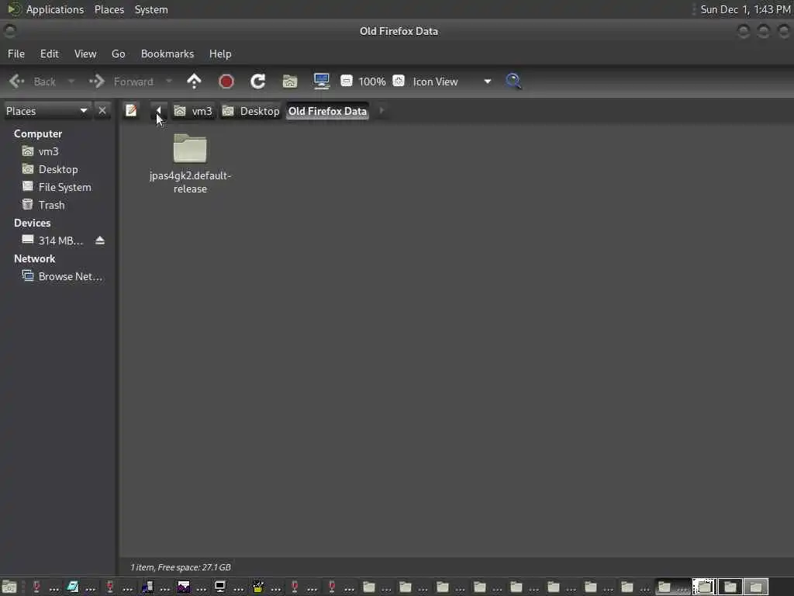Open the Bookmarks menu
Screen dimensions: 794x596
(x=167, y=54)
